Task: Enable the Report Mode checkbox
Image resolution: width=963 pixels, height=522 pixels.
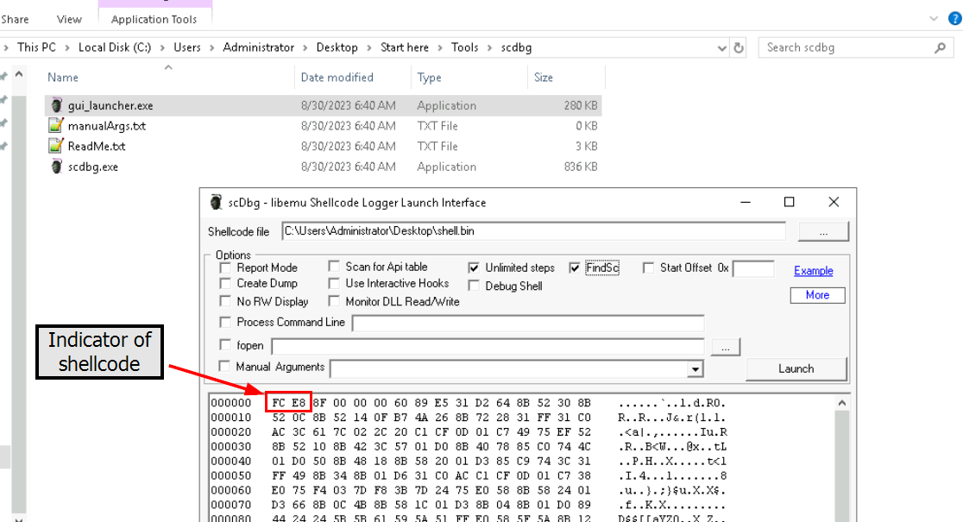Action: point(226,268)
